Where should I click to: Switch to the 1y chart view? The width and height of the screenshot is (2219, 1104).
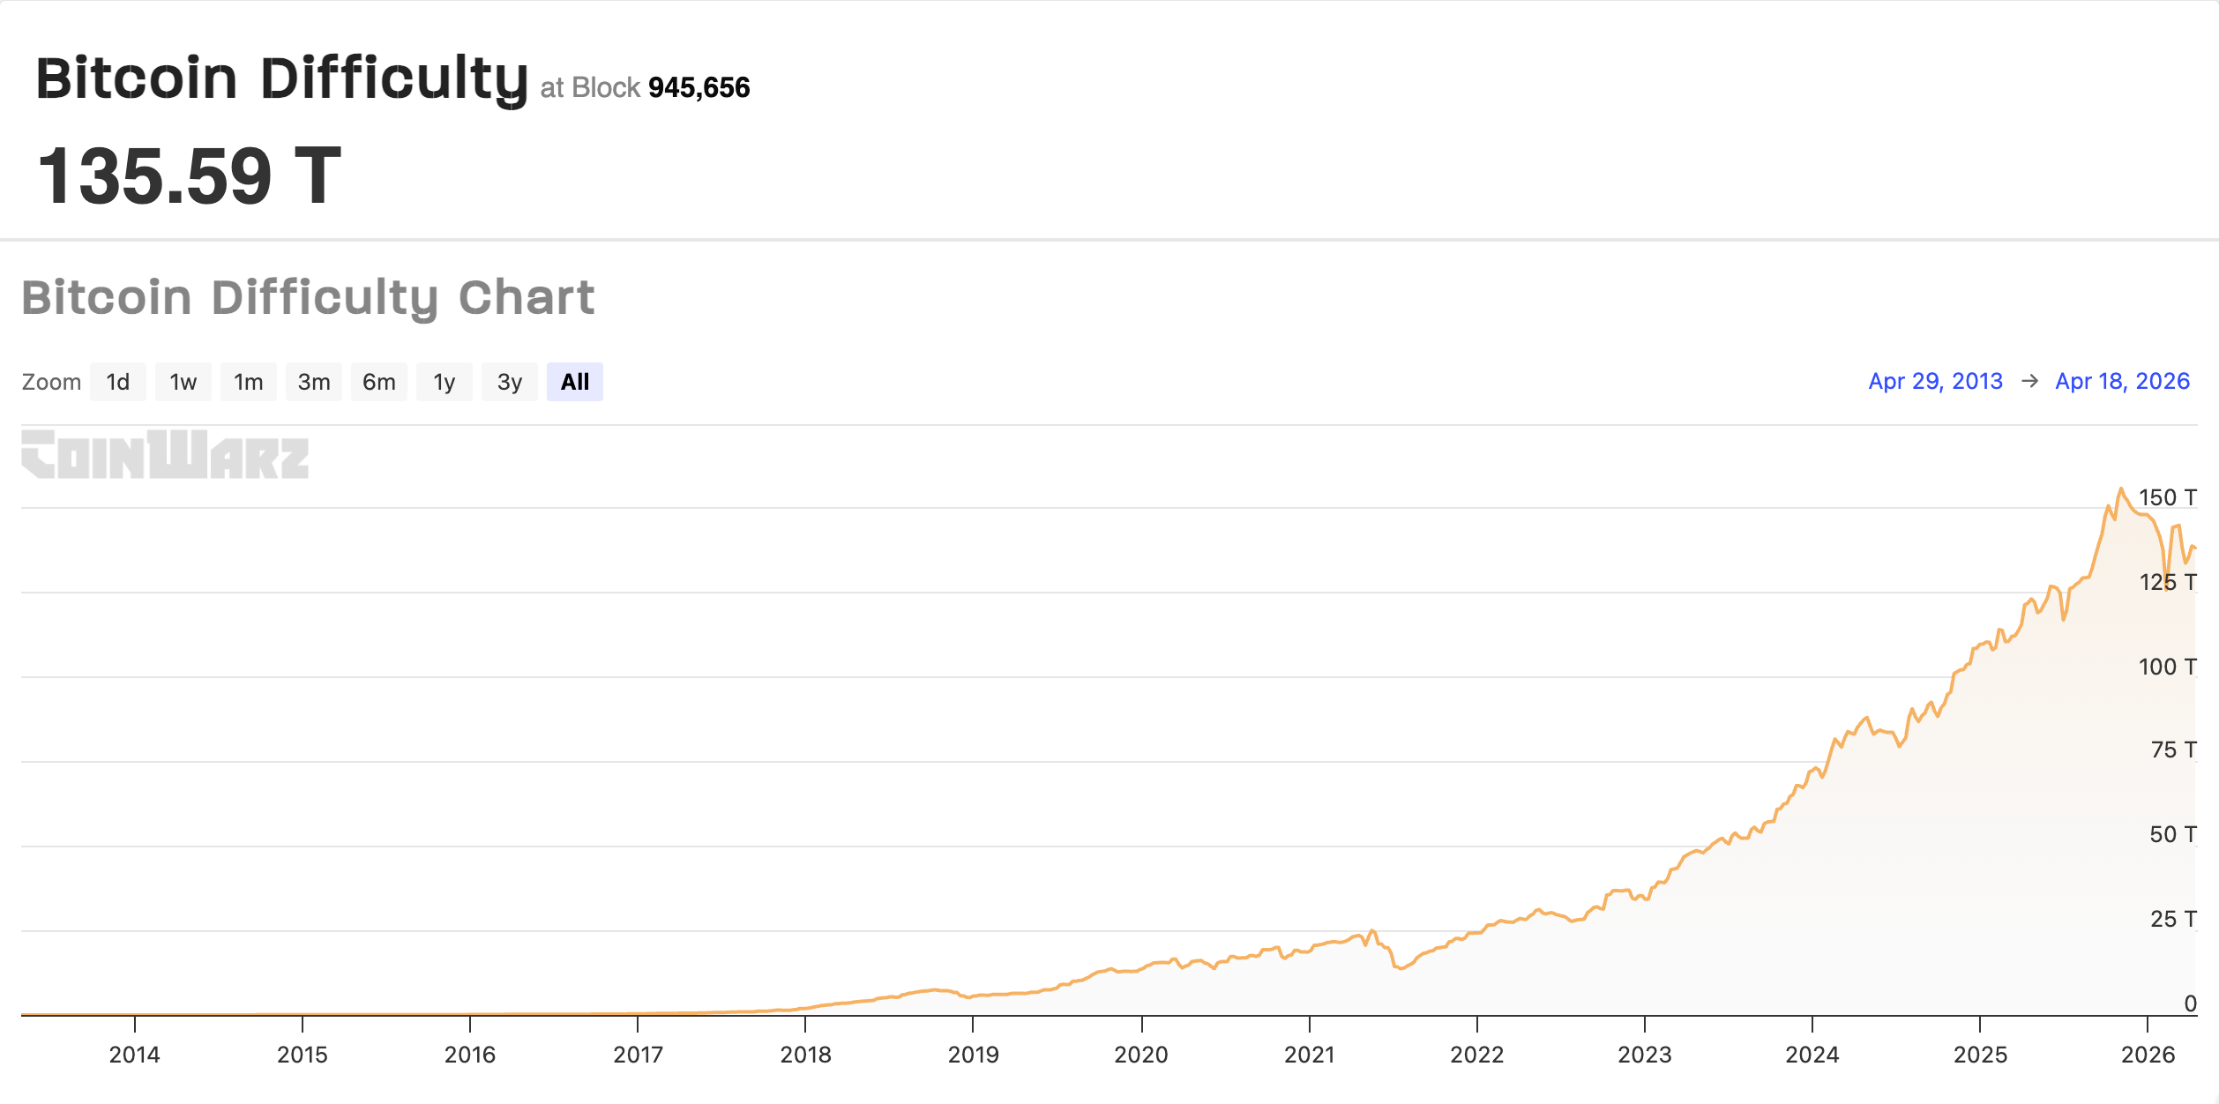(x=444, y=381)
